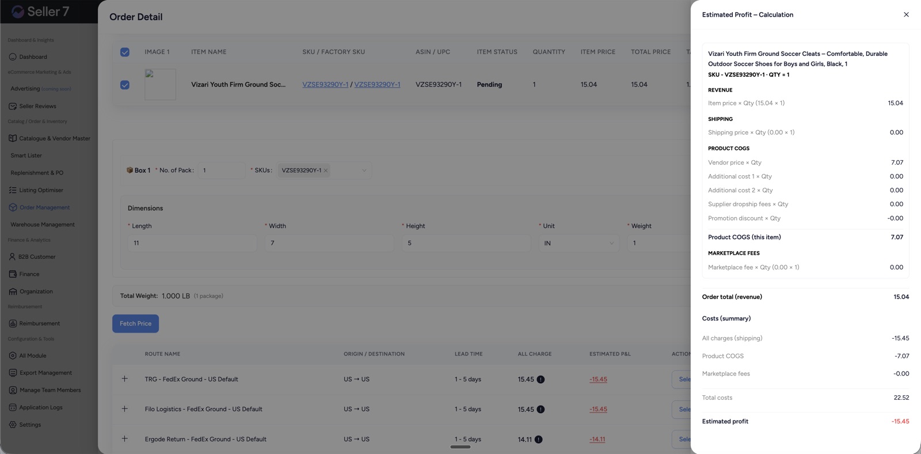Select the TRG FedEx Ground route
Screen dimensions: 921x454
pyautogui.click(x=682, y=380)
